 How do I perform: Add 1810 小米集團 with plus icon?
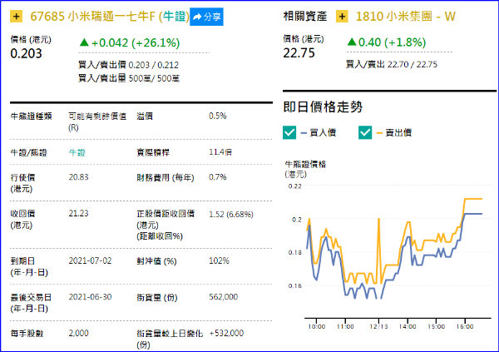point(342,17)
